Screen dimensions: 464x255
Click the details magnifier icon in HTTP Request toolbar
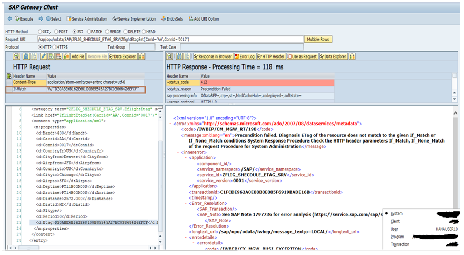click(16, 56)
